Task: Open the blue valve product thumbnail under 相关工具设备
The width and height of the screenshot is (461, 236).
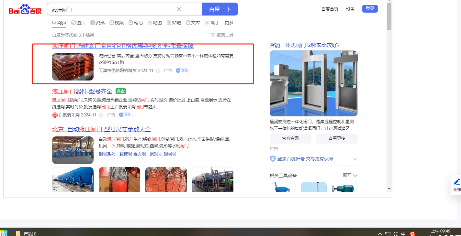Action: point(283,187)
